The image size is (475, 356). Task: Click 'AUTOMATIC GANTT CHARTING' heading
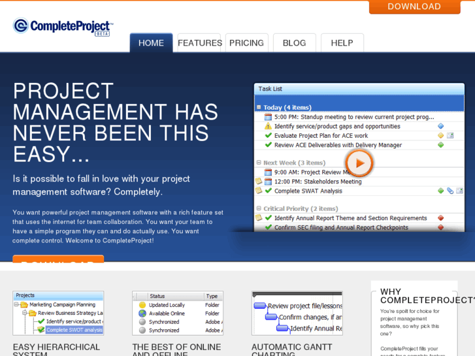(x=291, y=350)
